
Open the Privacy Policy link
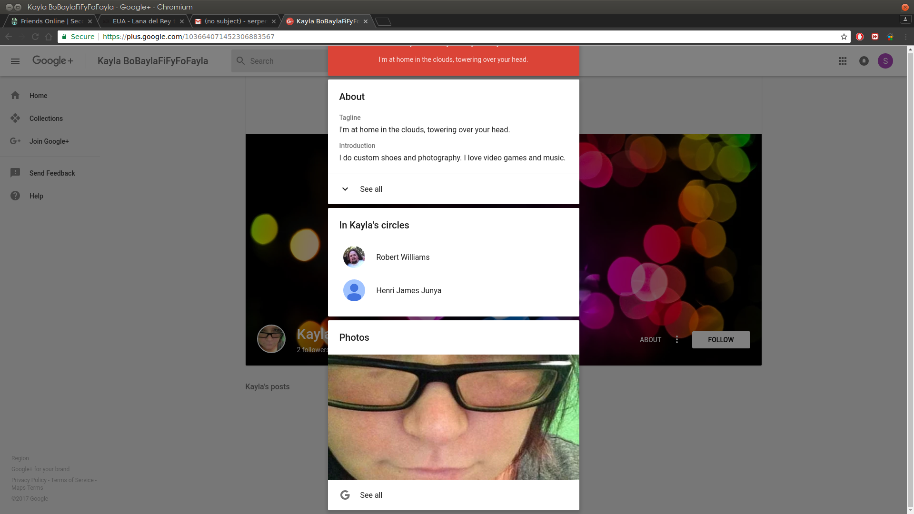29,480
